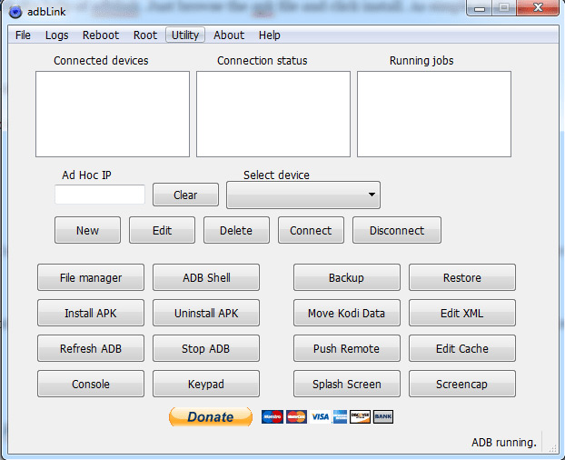The image size is (565, 460).
Task: Click the Connected devices list box
Action: click(x=113, y=114)
